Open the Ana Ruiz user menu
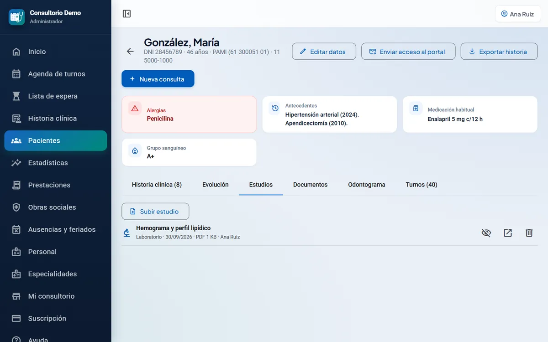 coord(518,14)
